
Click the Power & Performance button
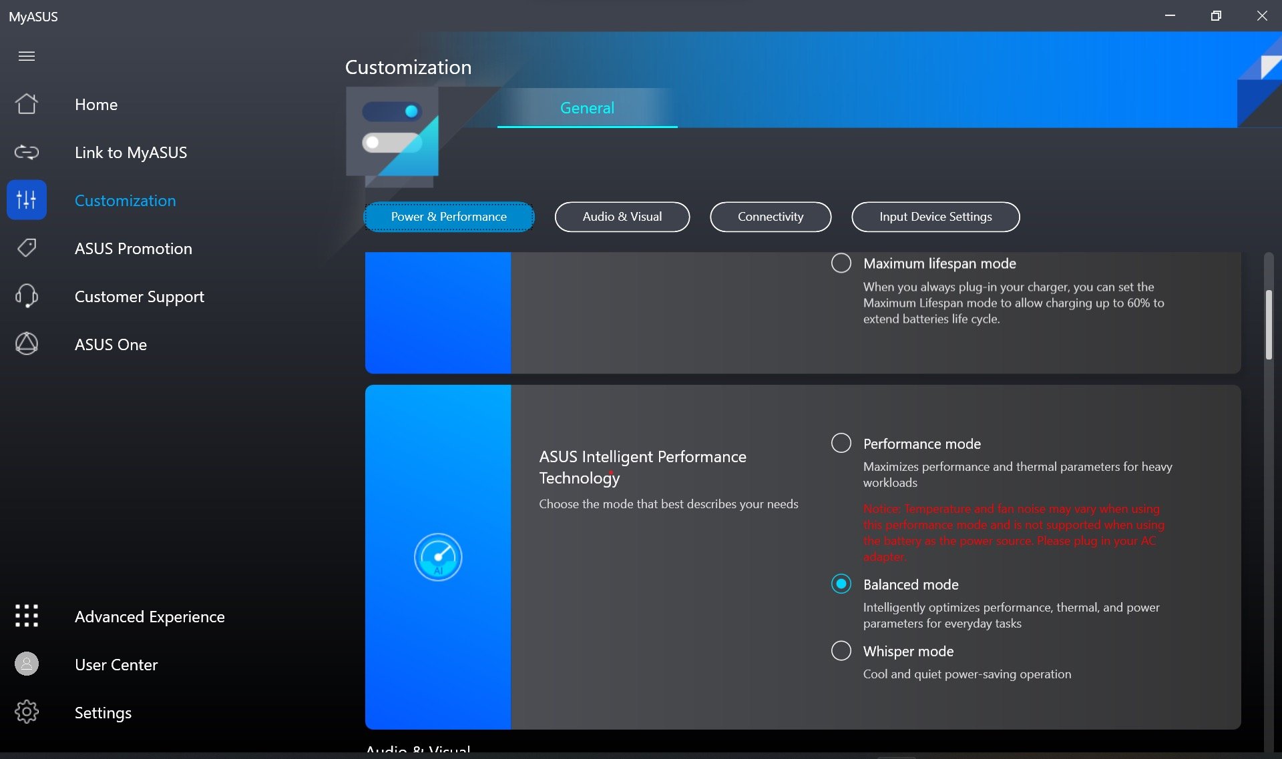pyautogui.click(x=449, y=216)
